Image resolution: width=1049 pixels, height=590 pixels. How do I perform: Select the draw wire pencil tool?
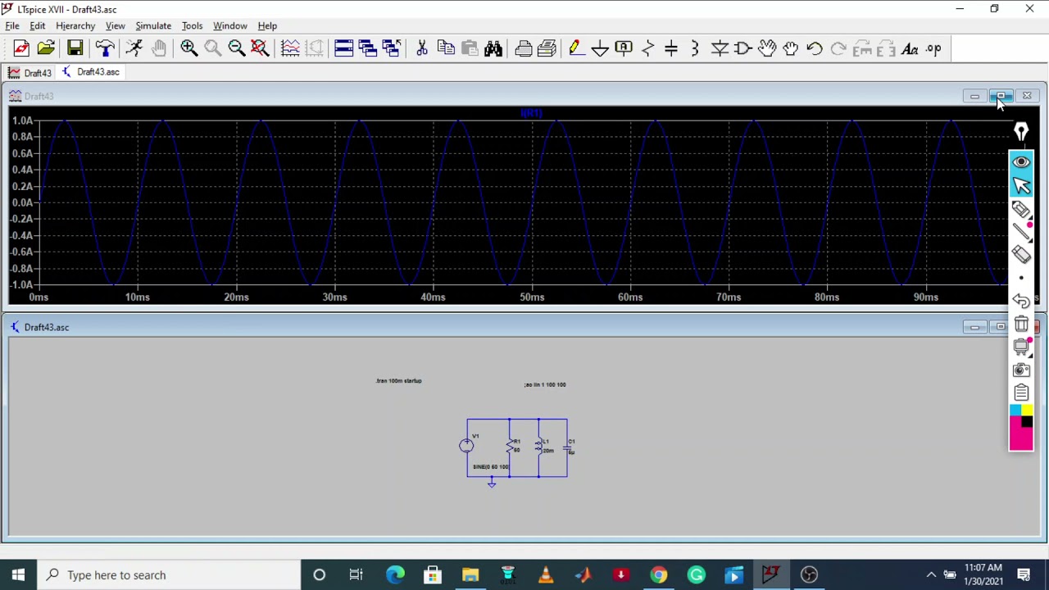tap(576, 49)
